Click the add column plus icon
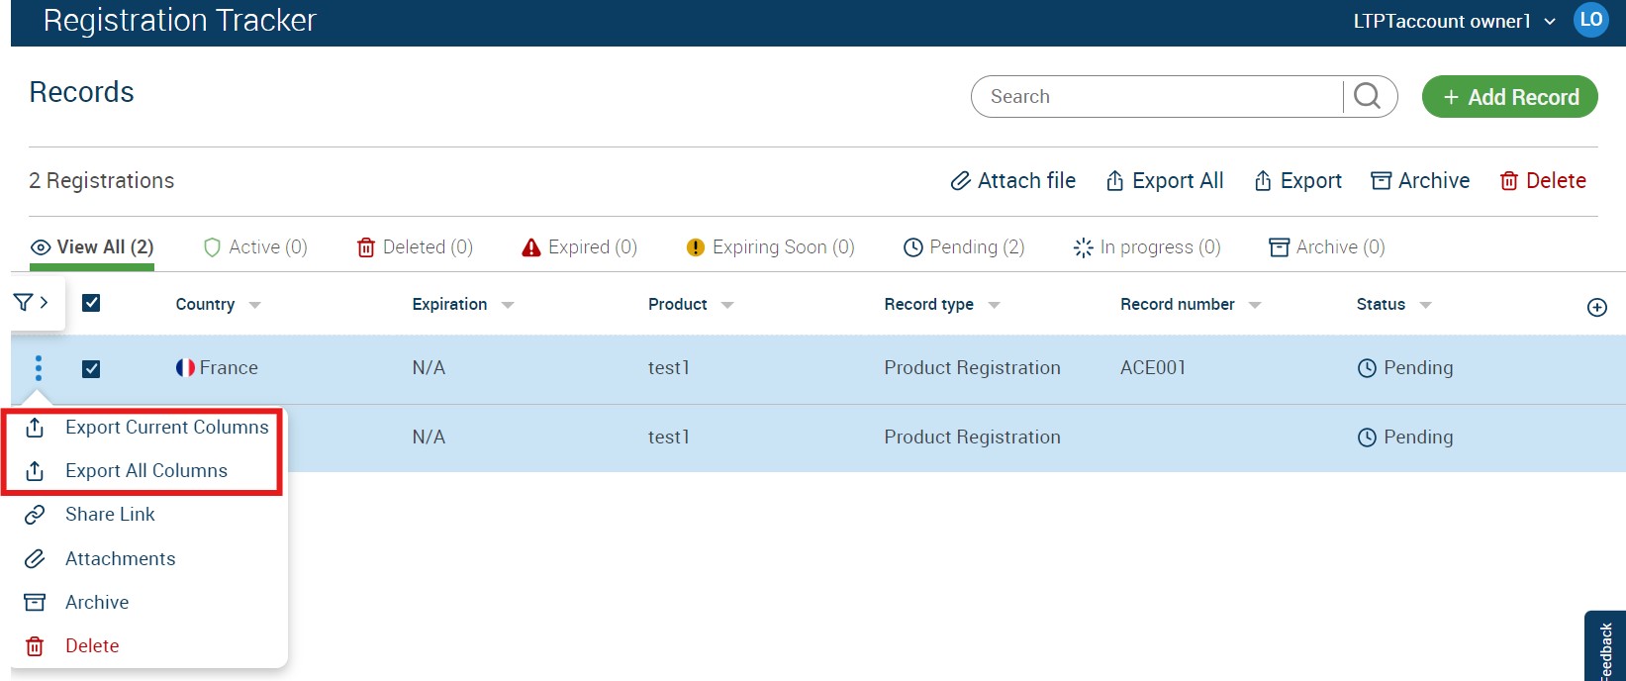The image size is (1626, 681). (1596, 307)
